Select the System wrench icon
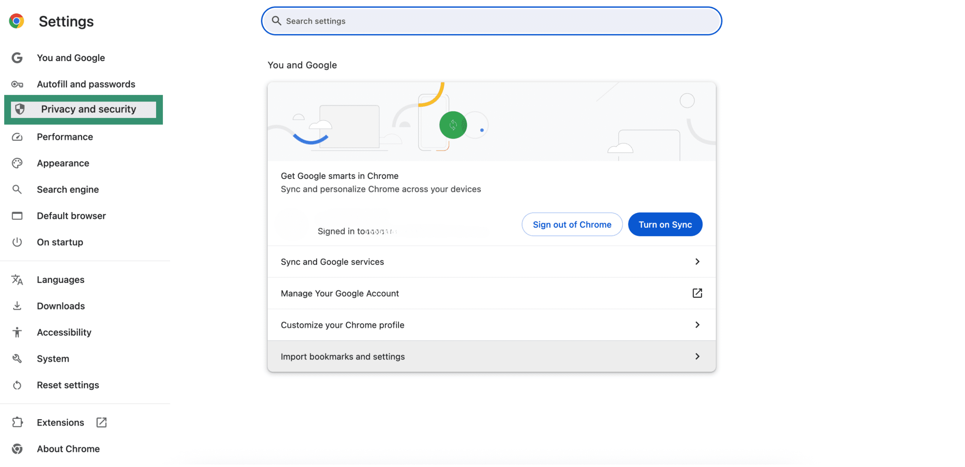Viewport: 965px width, 467px height. [x=17, y=358]
